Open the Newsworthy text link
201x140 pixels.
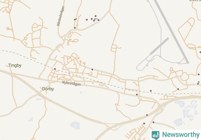pos(181,135)
